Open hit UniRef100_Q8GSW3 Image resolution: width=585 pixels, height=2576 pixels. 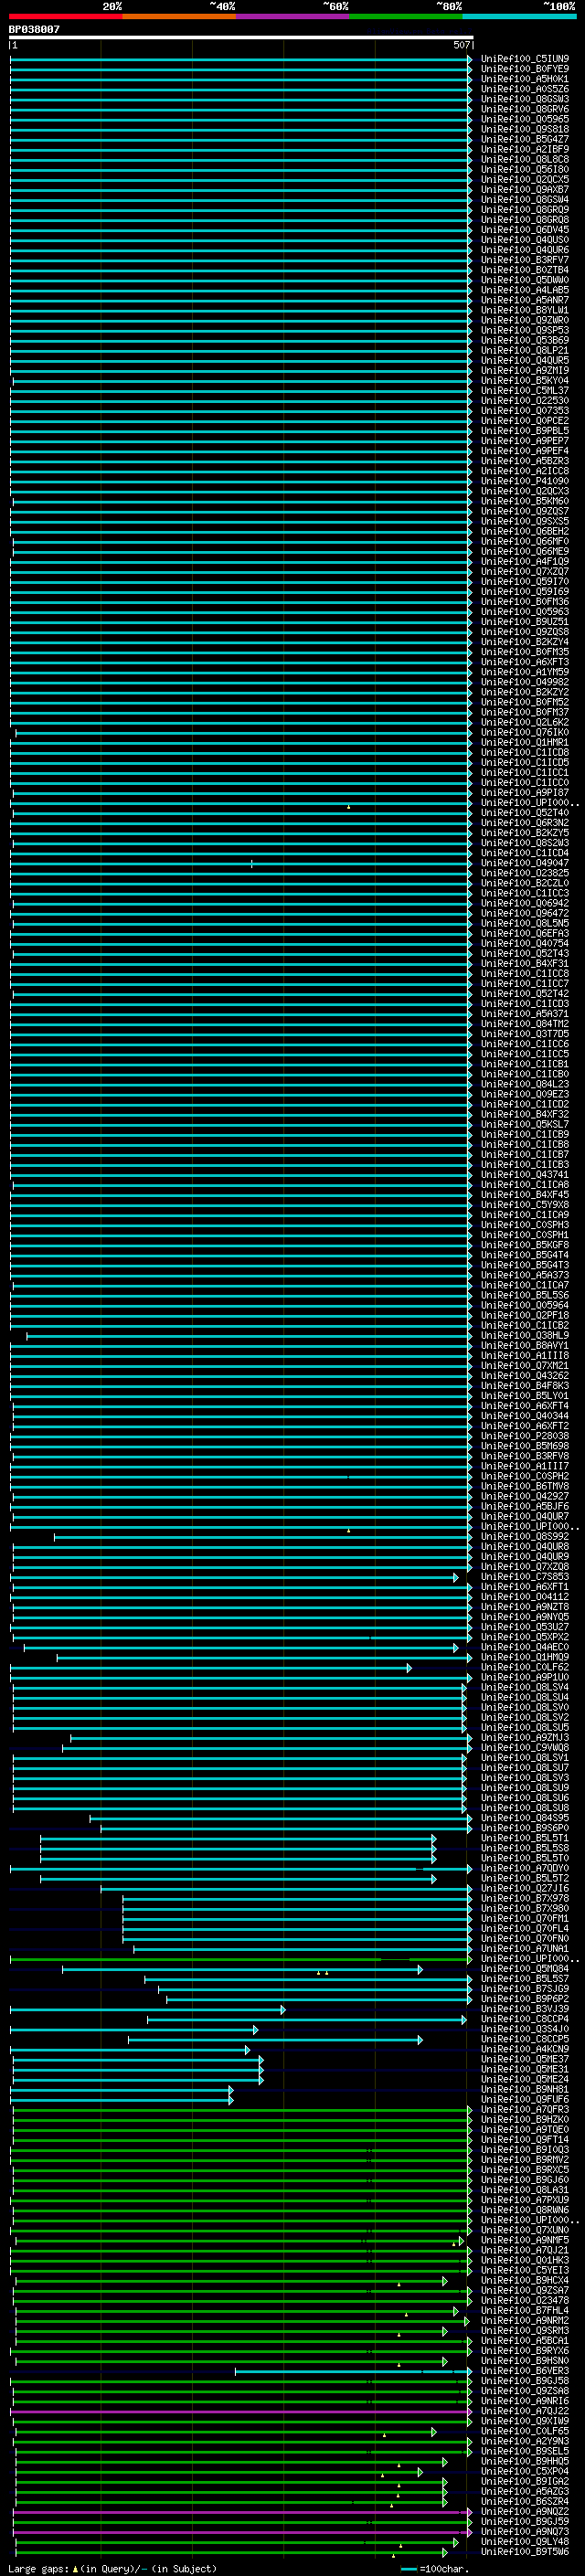pos(525,99)
